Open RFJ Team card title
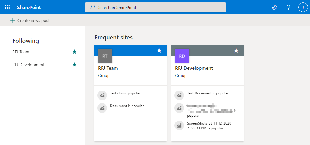Screen dimensions: 310x145 (x=108, y=68)
